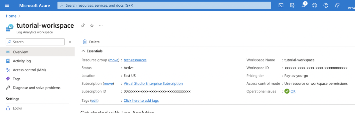Open the Cloud Shell icon

pos(281,5)
